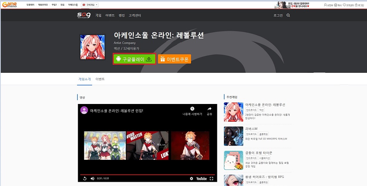Click the first link in the top bar left of 계왕온라인

tap(31, 5)
